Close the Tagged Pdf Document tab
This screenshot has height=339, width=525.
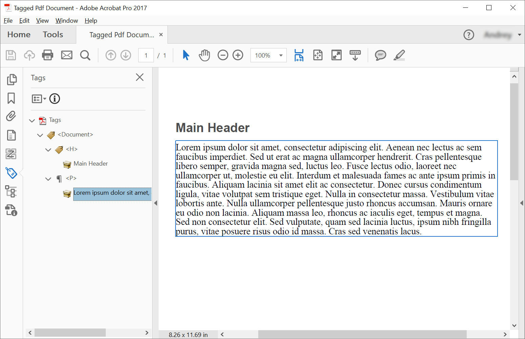[x=161, y=35]
